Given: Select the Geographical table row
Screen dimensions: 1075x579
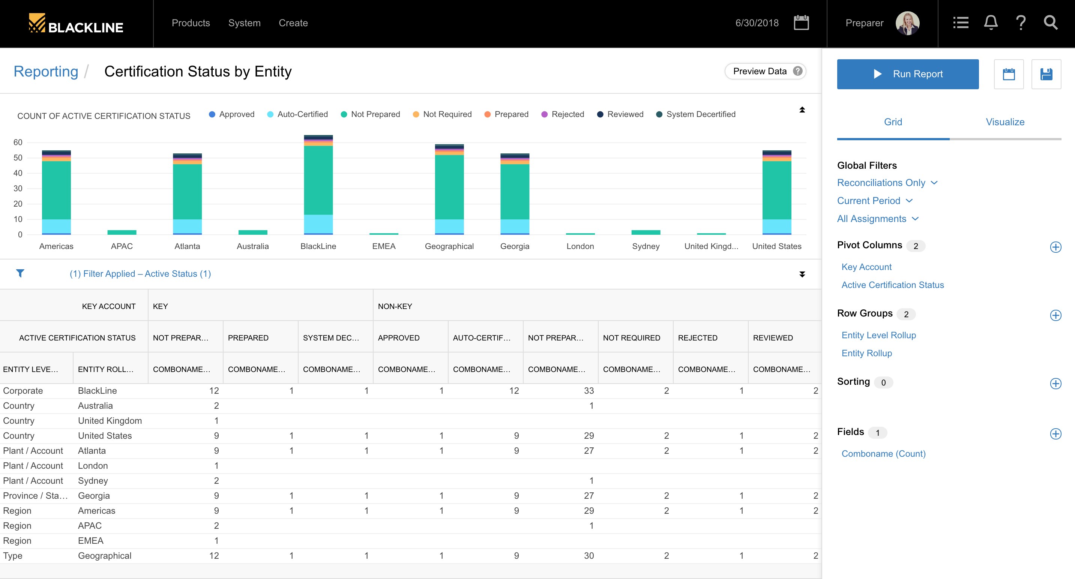Looking at the screenshot, I should coord(411,556).
